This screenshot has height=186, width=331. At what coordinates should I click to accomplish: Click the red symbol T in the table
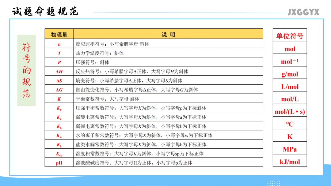click(x=59, y=54)
